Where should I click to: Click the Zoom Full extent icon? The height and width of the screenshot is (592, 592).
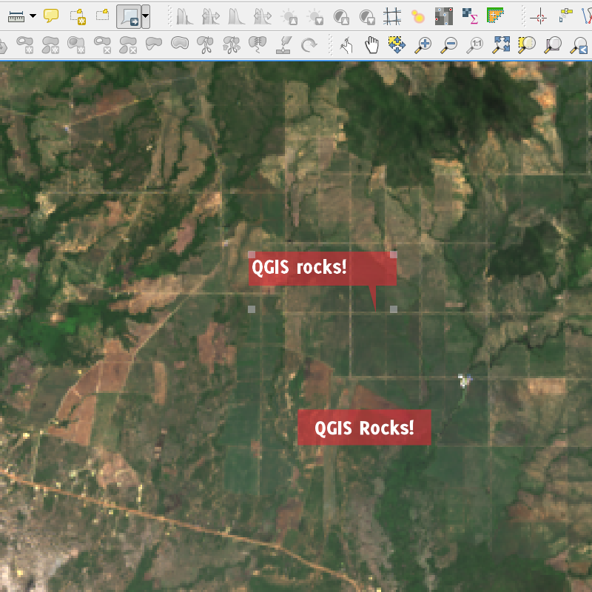click(x=501, y=45)
